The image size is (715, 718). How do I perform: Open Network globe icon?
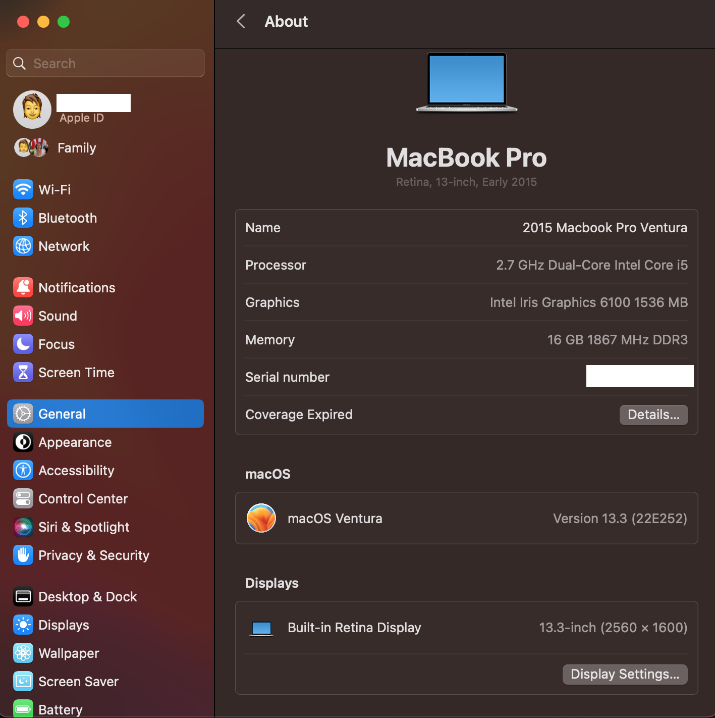pyautogui.click(x=23, y=246)
